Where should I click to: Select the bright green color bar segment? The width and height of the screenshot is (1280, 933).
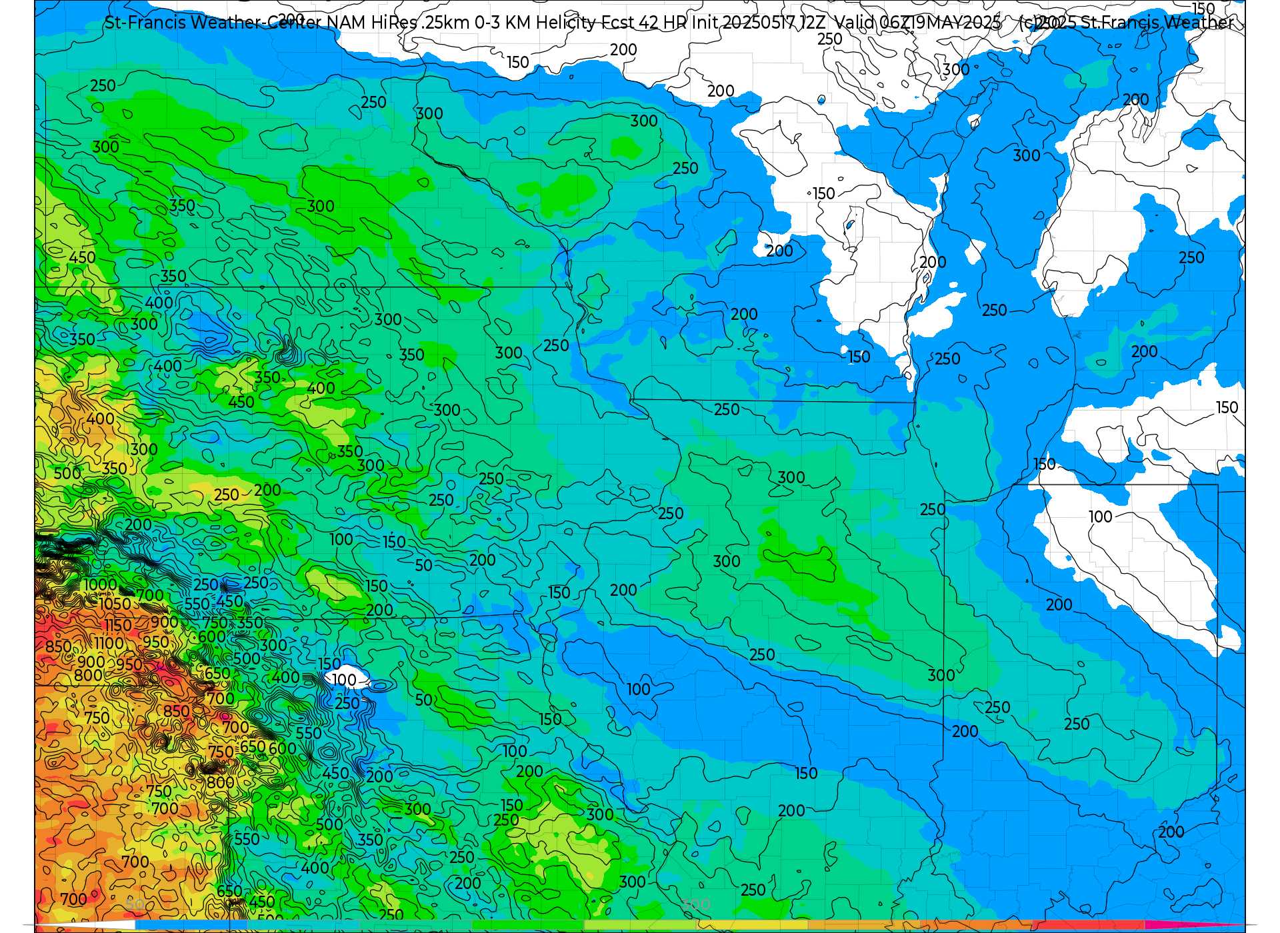pos(528,924)
